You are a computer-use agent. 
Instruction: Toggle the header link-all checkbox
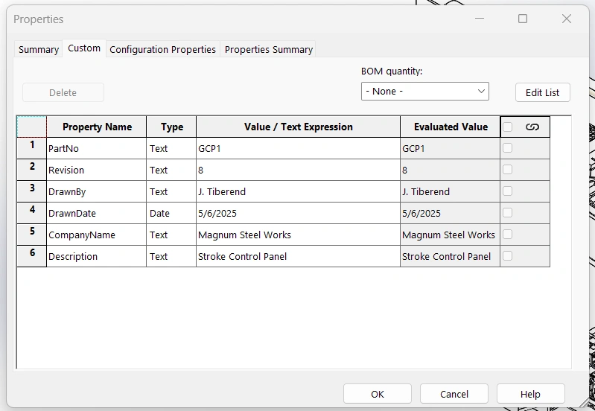pos(508,127)
